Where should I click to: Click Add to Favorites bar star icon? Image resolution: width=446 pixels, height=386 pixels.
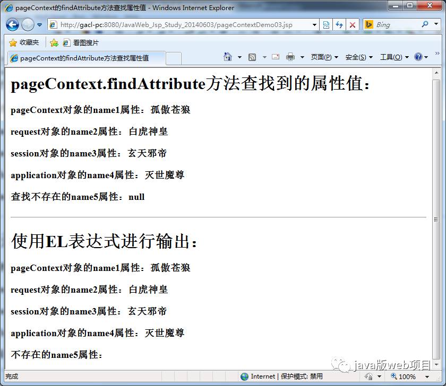click(54, 42)
